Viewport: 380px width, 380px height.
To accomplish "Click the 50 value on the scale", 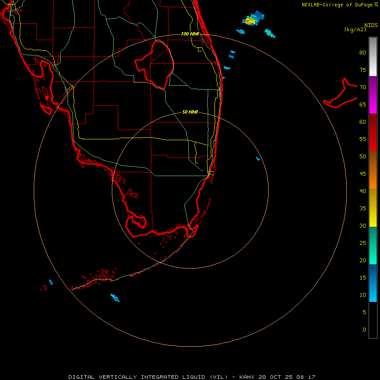I will [x=363, y=157].
